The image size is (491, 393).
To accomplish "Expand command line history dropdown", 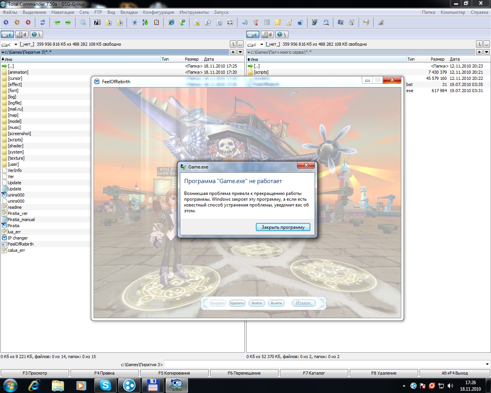I will click(x=487, y=364).
